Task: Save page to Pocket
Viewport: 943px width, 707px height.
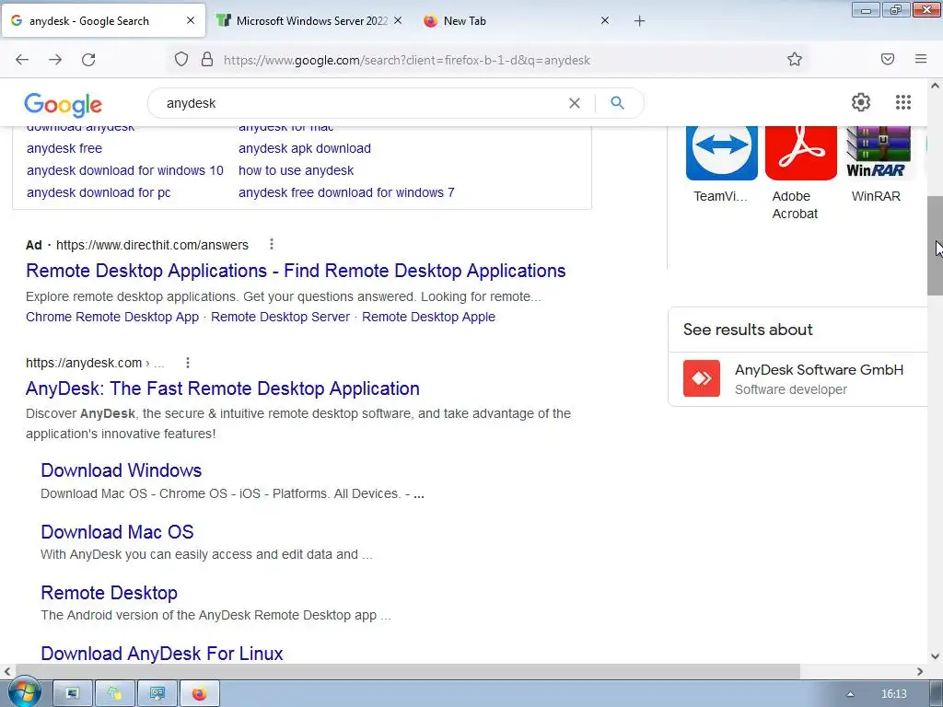Action: [x=888, y=59]
